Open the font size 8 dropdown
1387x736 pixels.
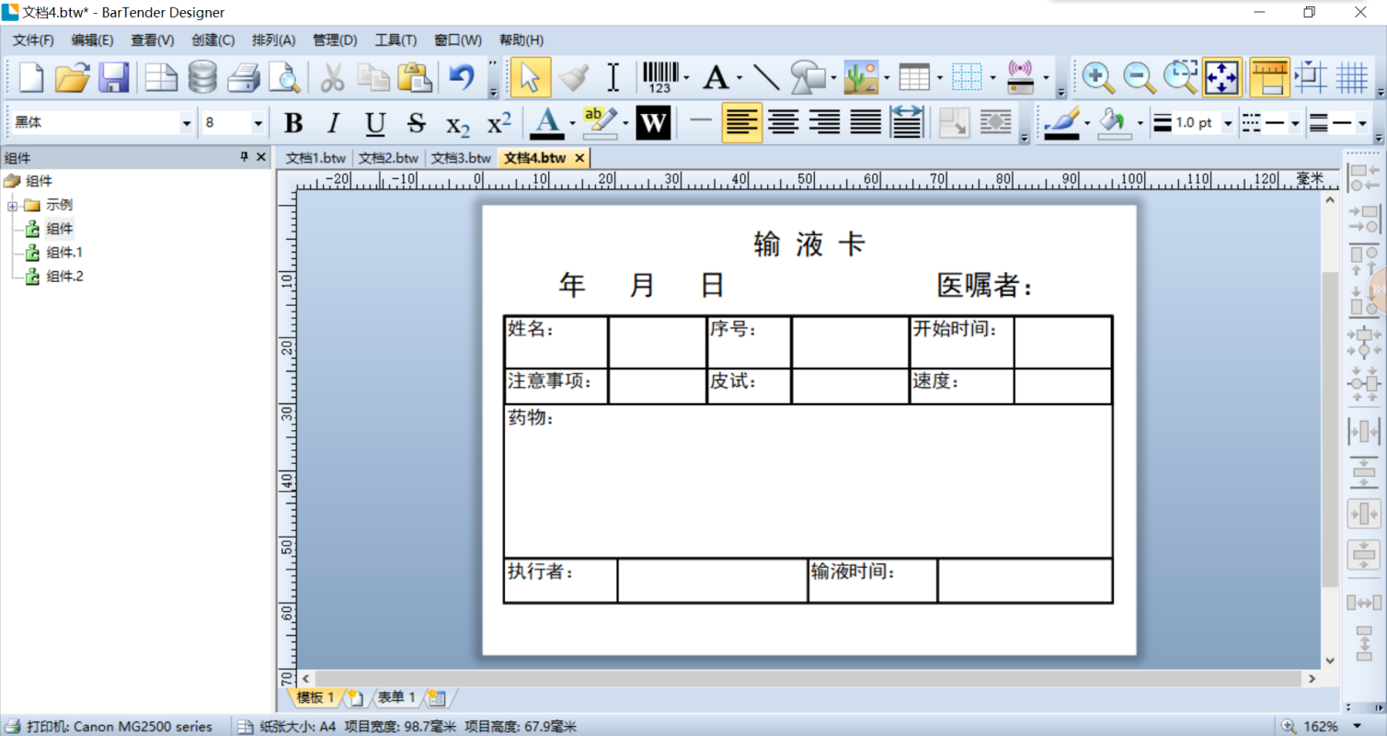(258, 123)
